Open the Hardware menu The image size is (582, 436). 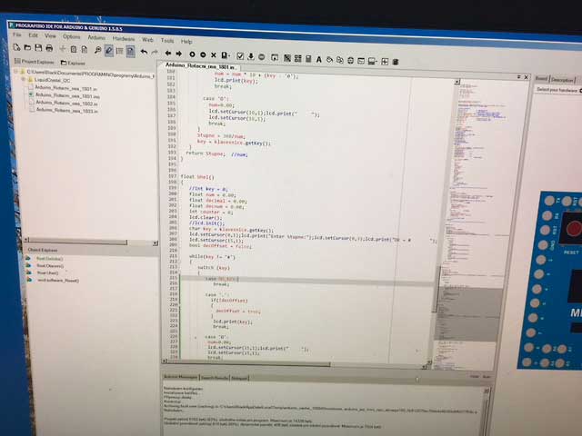124,41
